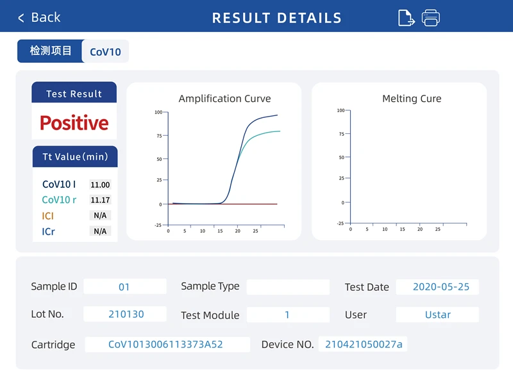Image resolution: width=513 pixels, height=380 pixels.
Task: Click the ICI N/A value
Action: (100, 215)
